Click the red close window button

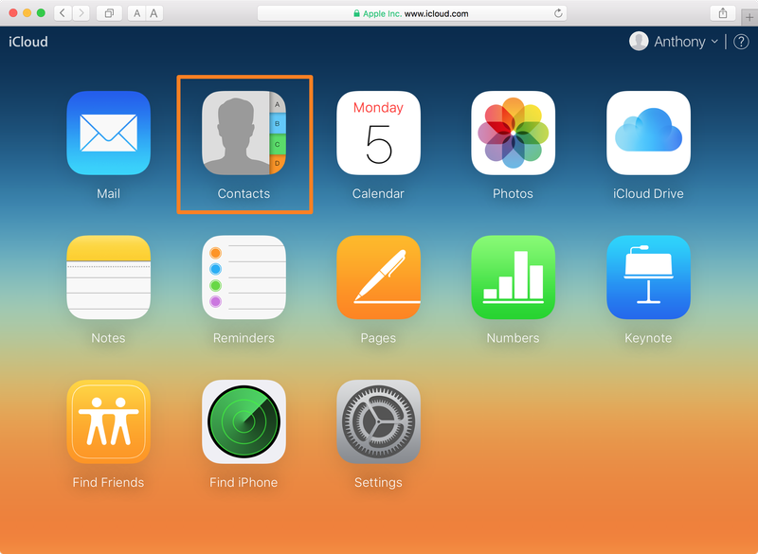[x=13, y=13]
